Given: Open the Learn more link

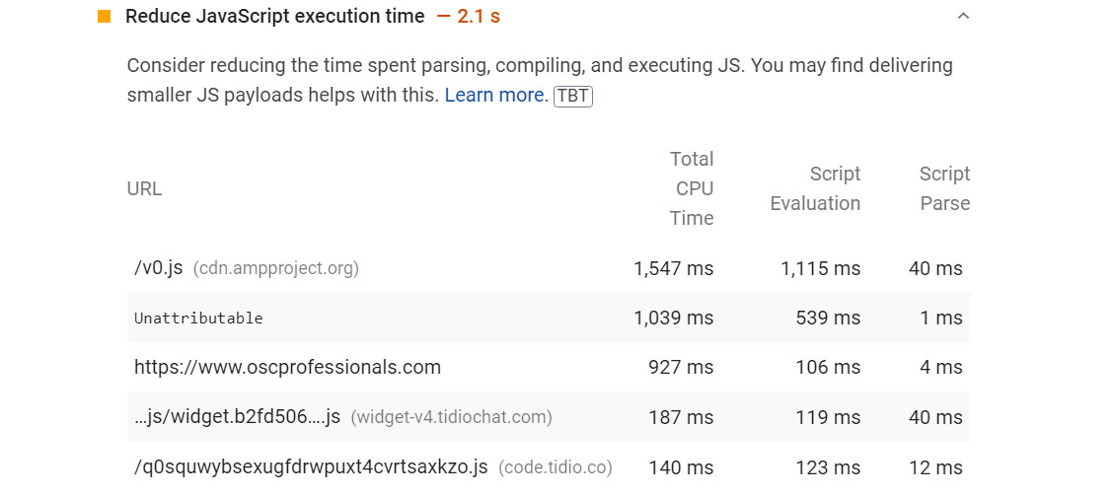Looking at the screenshot, I should click(x=495, y=96).
